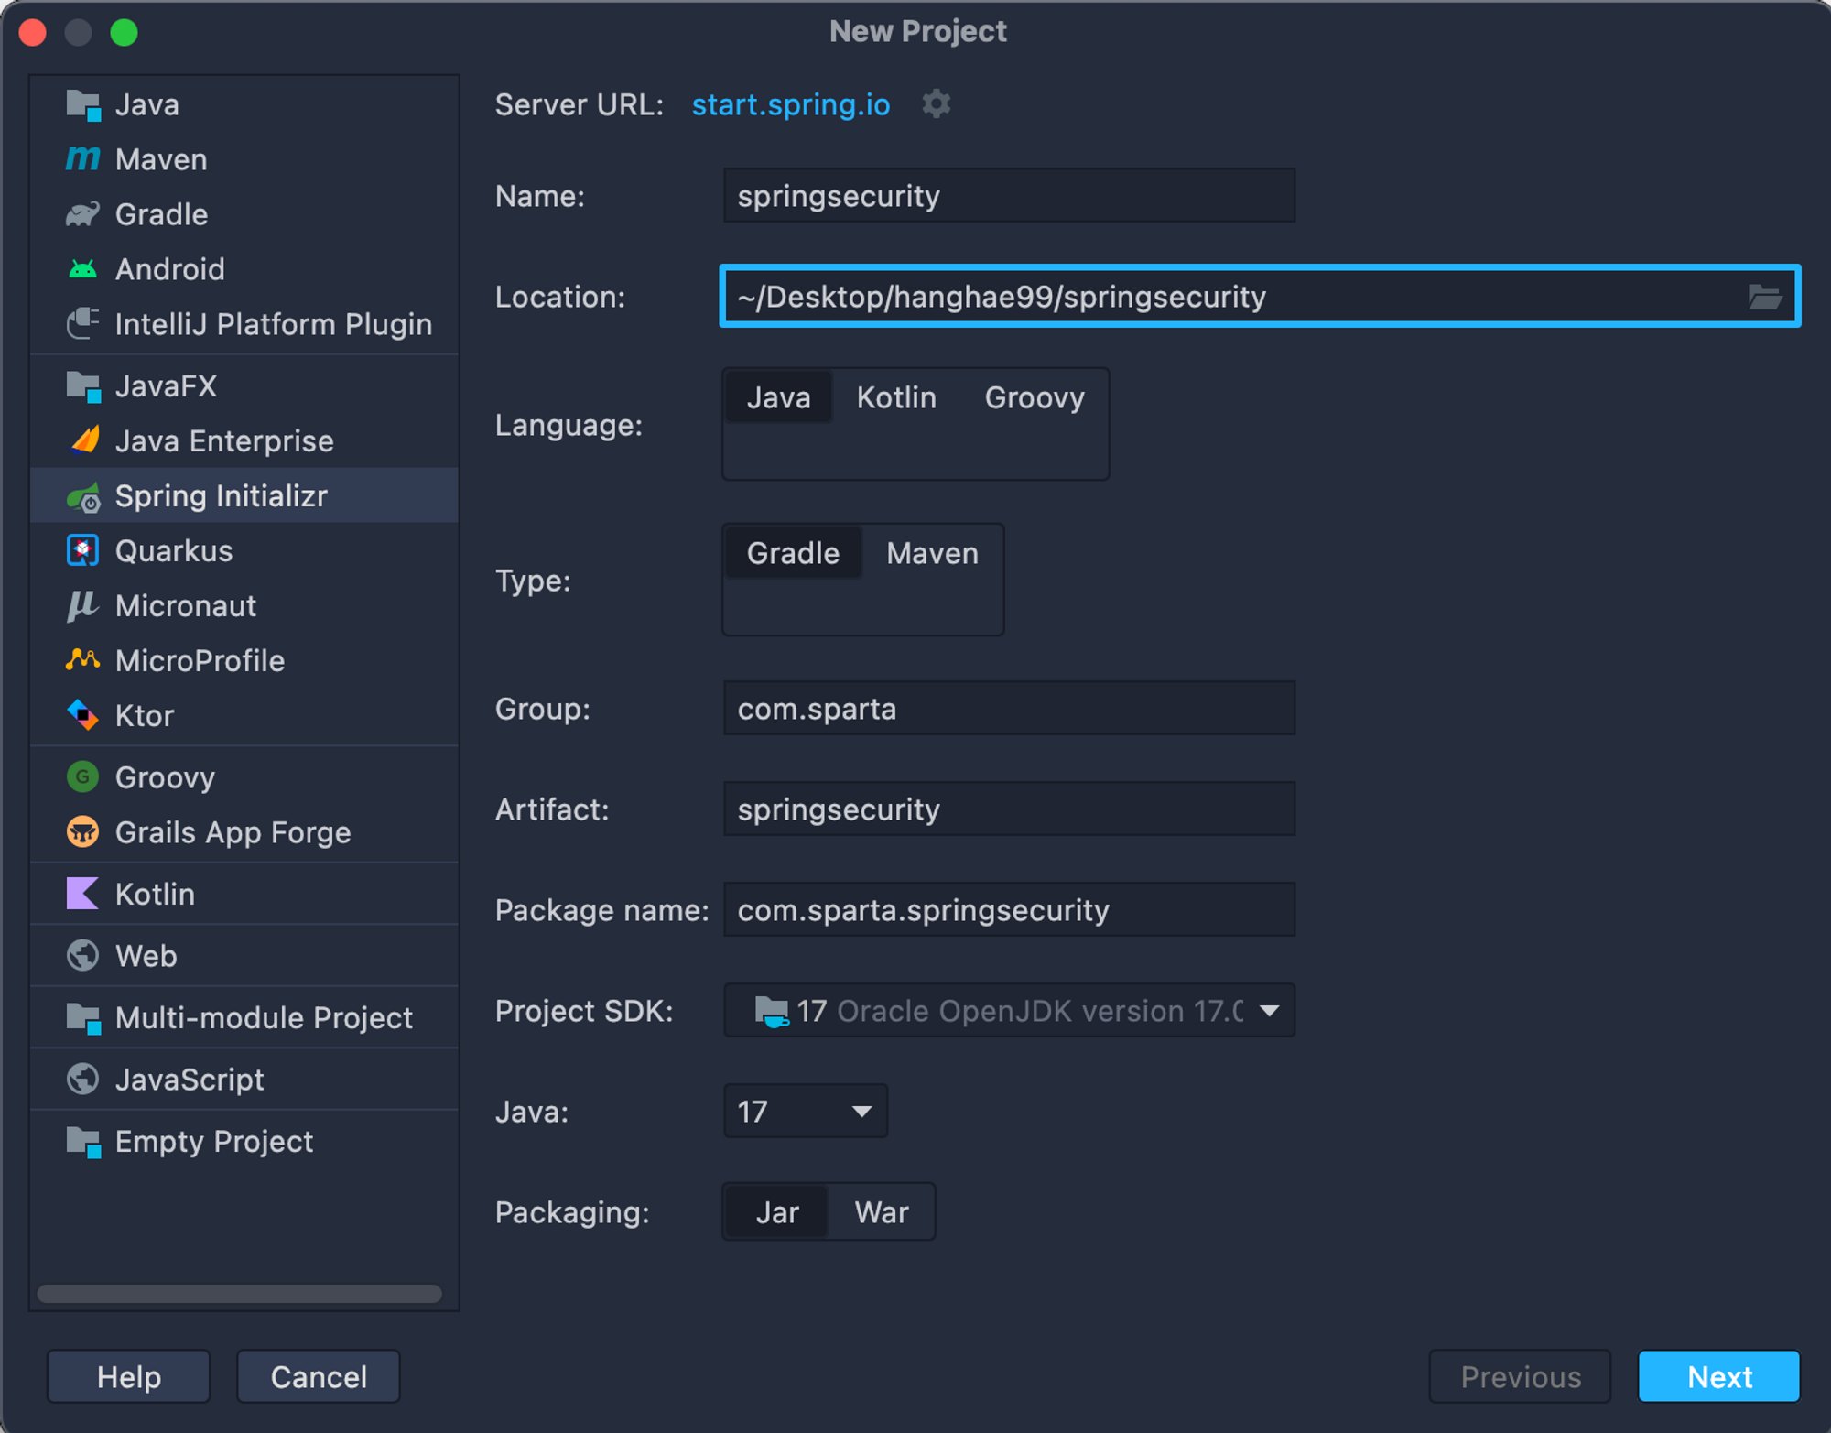The width and height of the screenshot is (1831, 1433).
Task: Select Empty Project from sidebar
Action: [x=213, y=1142]
